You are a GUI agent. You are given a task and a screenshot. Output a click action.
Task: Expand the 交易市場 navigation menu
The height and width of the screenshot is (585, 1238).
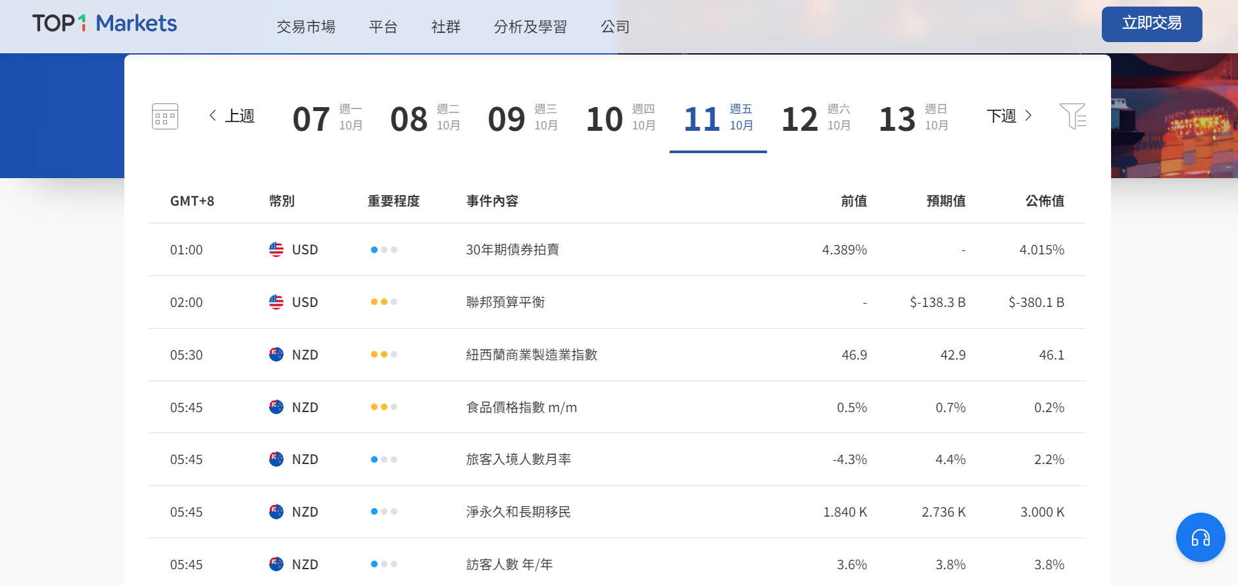coord(306,27)
